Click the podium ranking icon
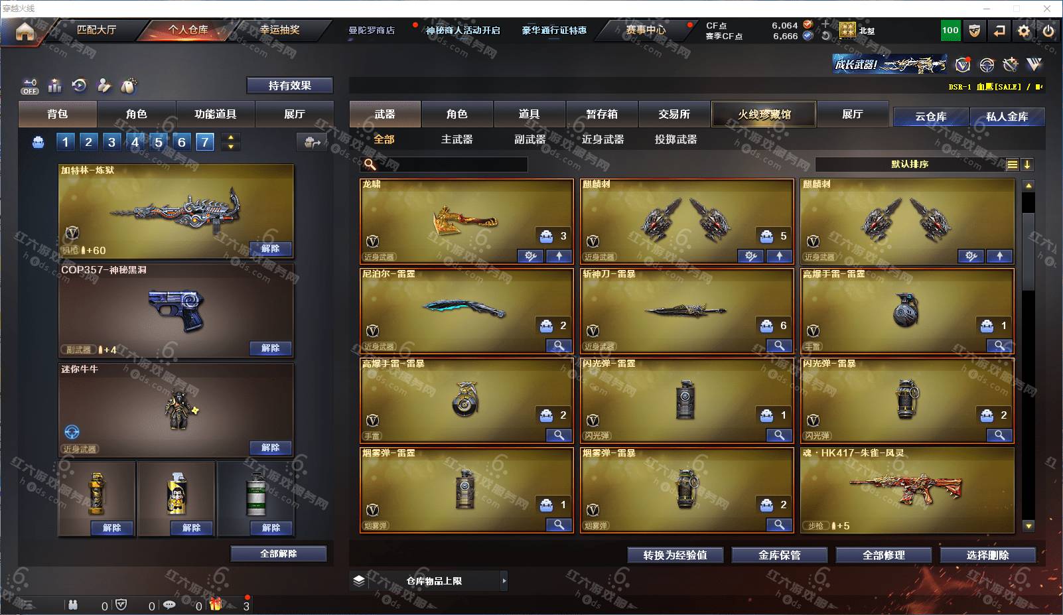 coord(55,86)
